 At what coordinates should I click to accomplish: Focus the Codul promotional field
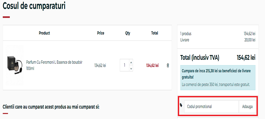(x=211, y=107)
